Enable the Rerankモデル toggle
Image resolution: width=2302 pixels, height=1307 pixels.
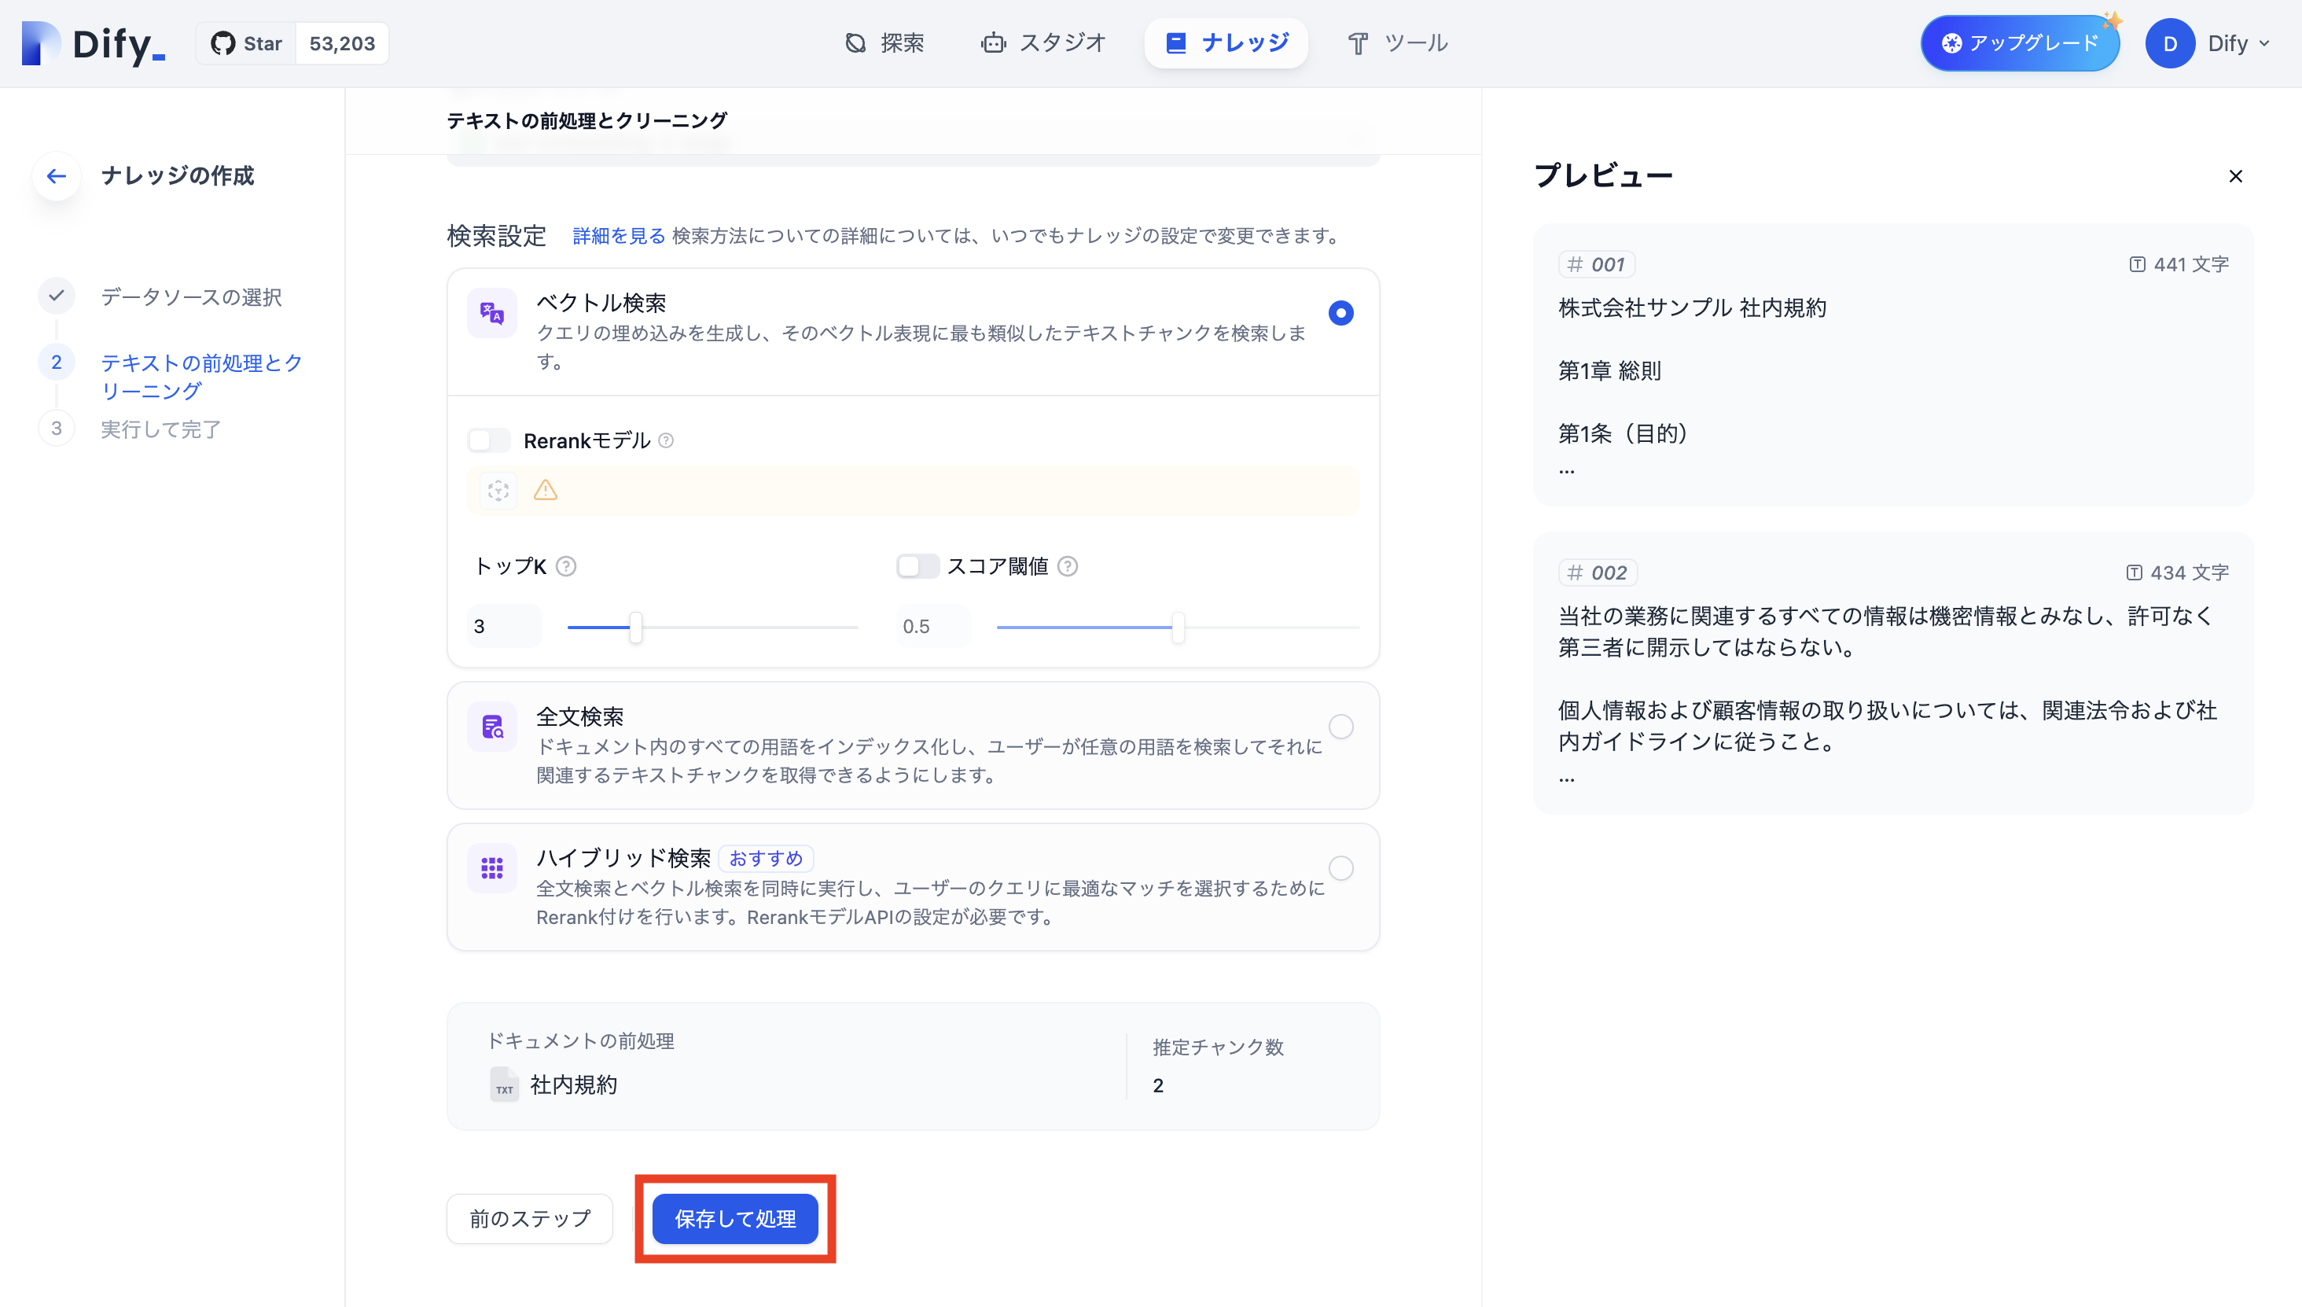[x=488, y=440]
